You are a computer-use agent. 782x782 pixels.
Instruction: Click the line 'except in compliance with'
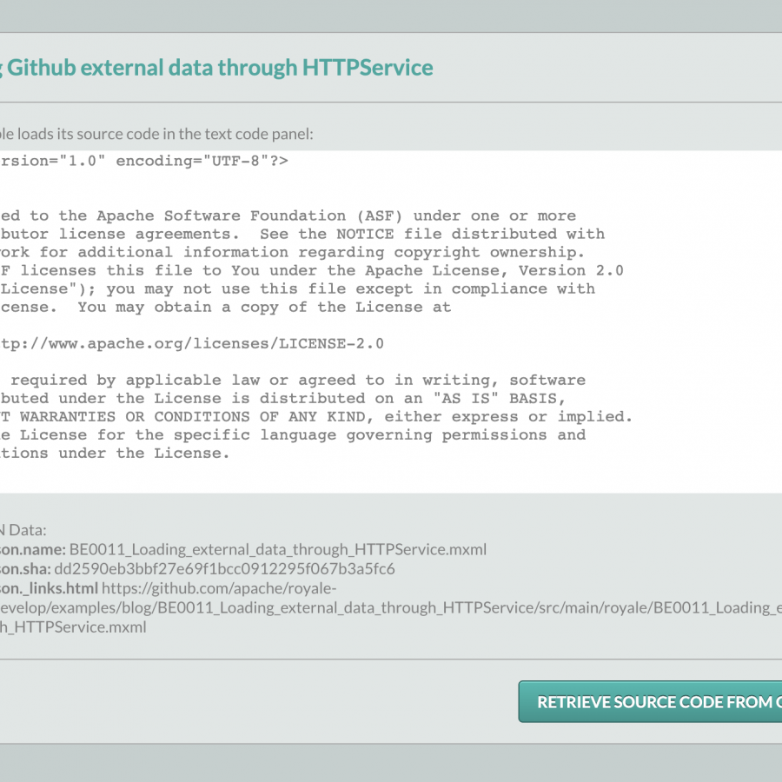pos(295,288)
